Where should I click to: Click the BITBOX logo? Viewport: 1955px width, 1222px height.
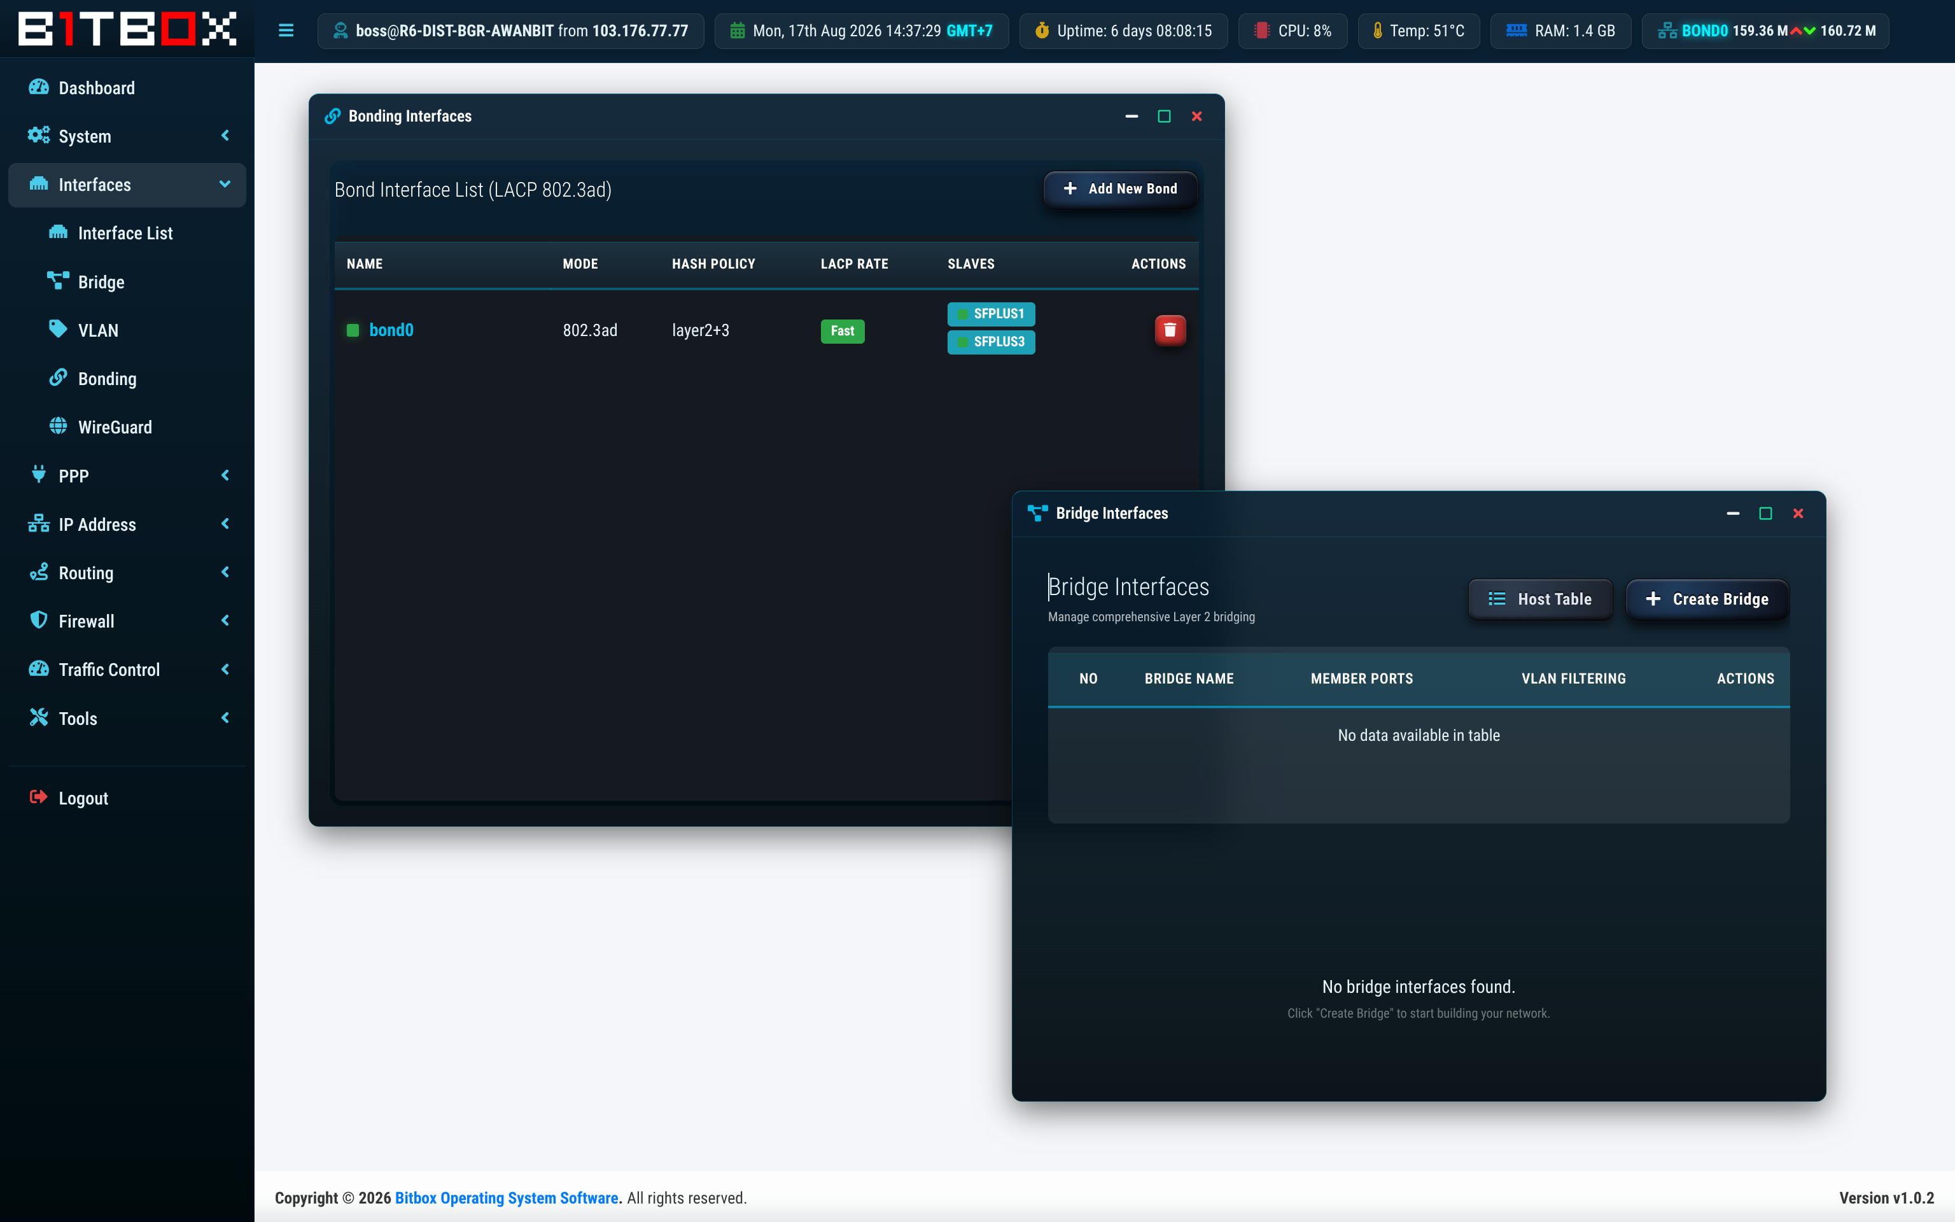[x=127, y=29]
